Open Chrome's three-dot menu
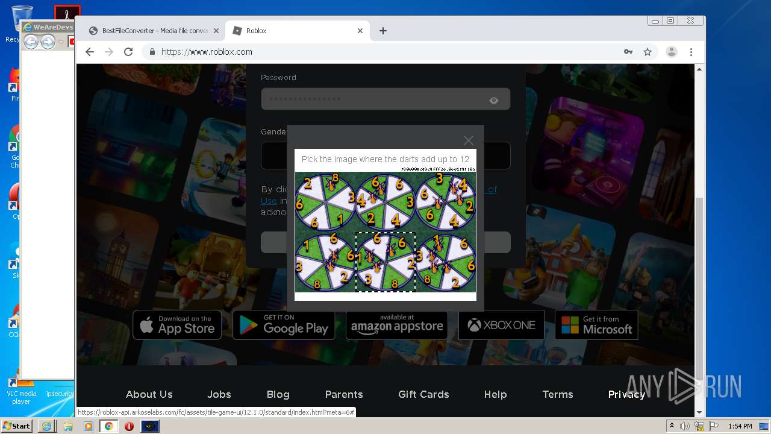The width and height of the screenshot is (771, 434). [691, 52]
